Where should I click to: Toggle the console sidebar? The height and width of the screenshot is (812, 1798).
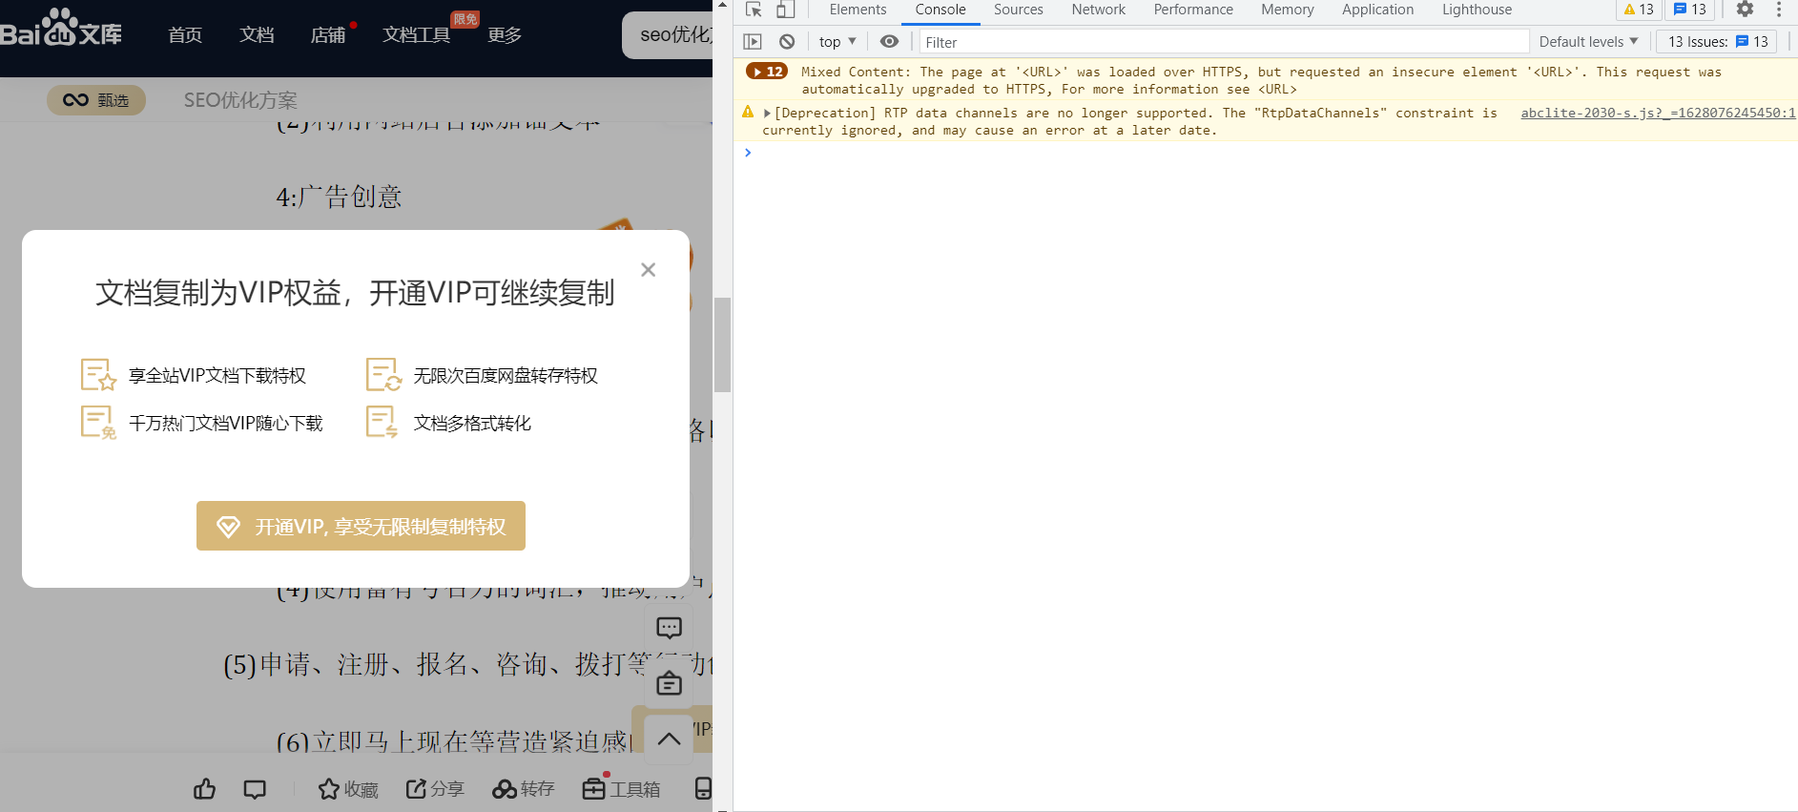pos(753,41)
